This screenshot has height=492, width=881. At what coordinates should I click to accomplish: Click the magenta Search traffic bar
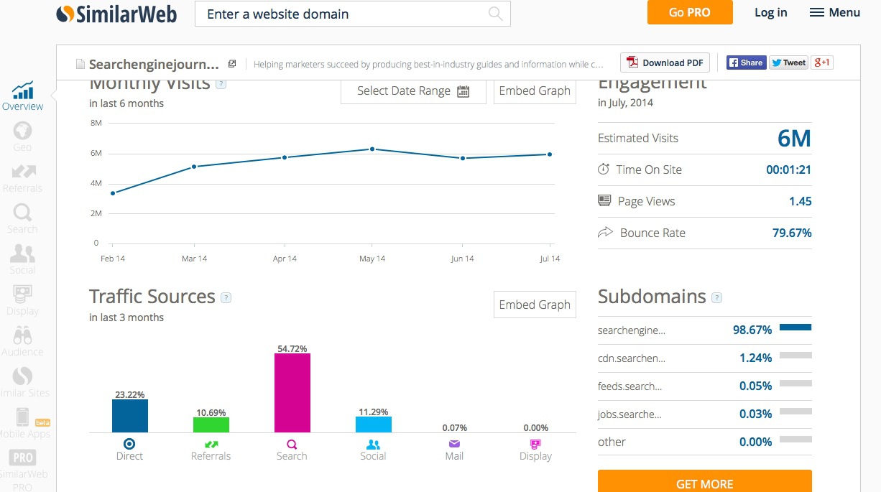pos(292,393)
